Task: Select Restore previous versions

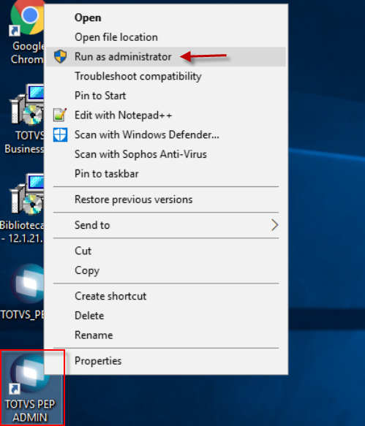Action: [x=166, y=199]
